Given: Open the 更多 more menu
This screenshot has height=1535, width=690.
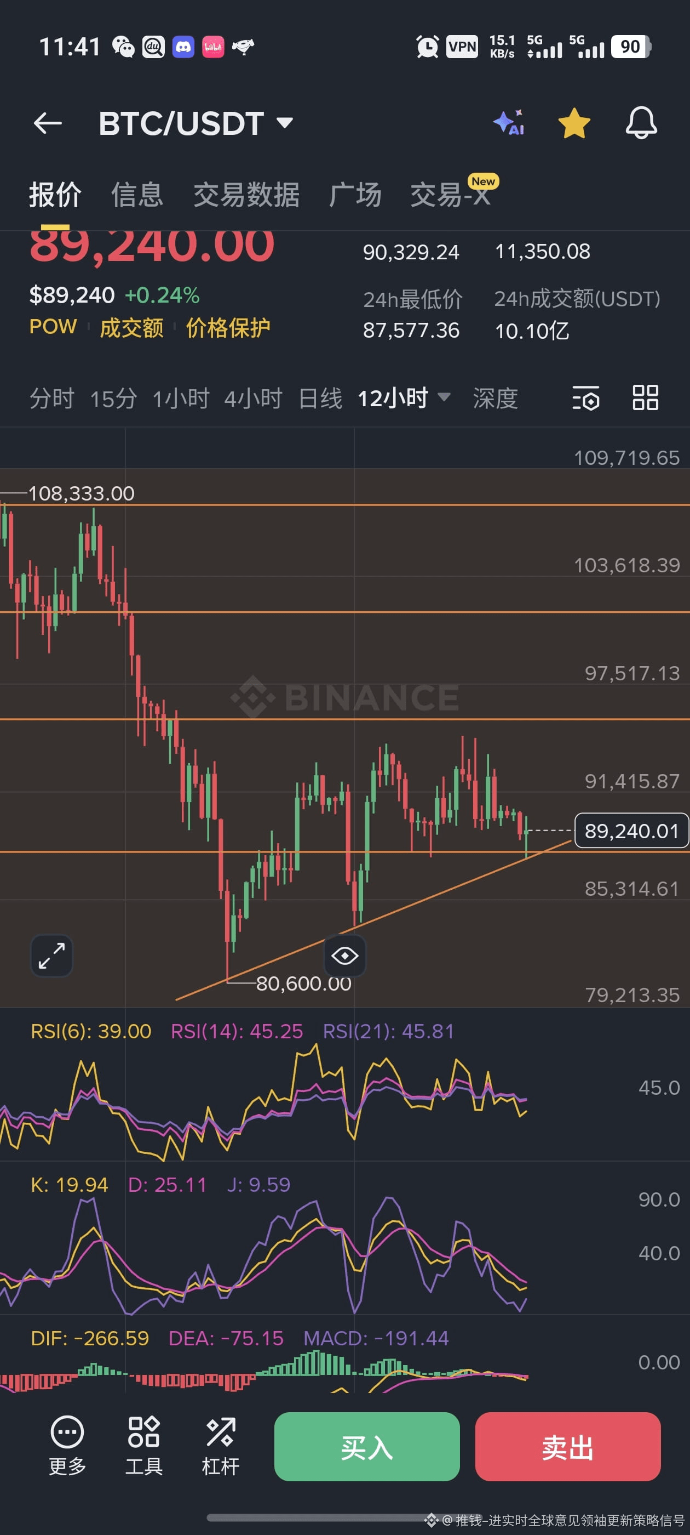Looking at the screenshot, I should tap(67, 1446).
